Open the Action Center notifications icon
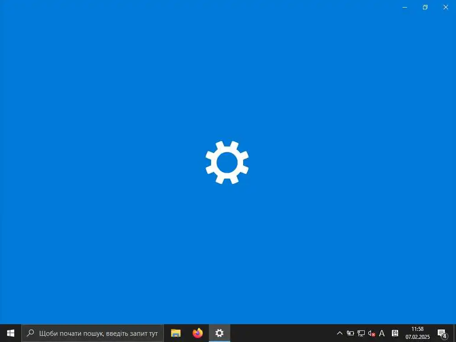The width and height of the screenshot is (456, 342). (x=442, y=334)
